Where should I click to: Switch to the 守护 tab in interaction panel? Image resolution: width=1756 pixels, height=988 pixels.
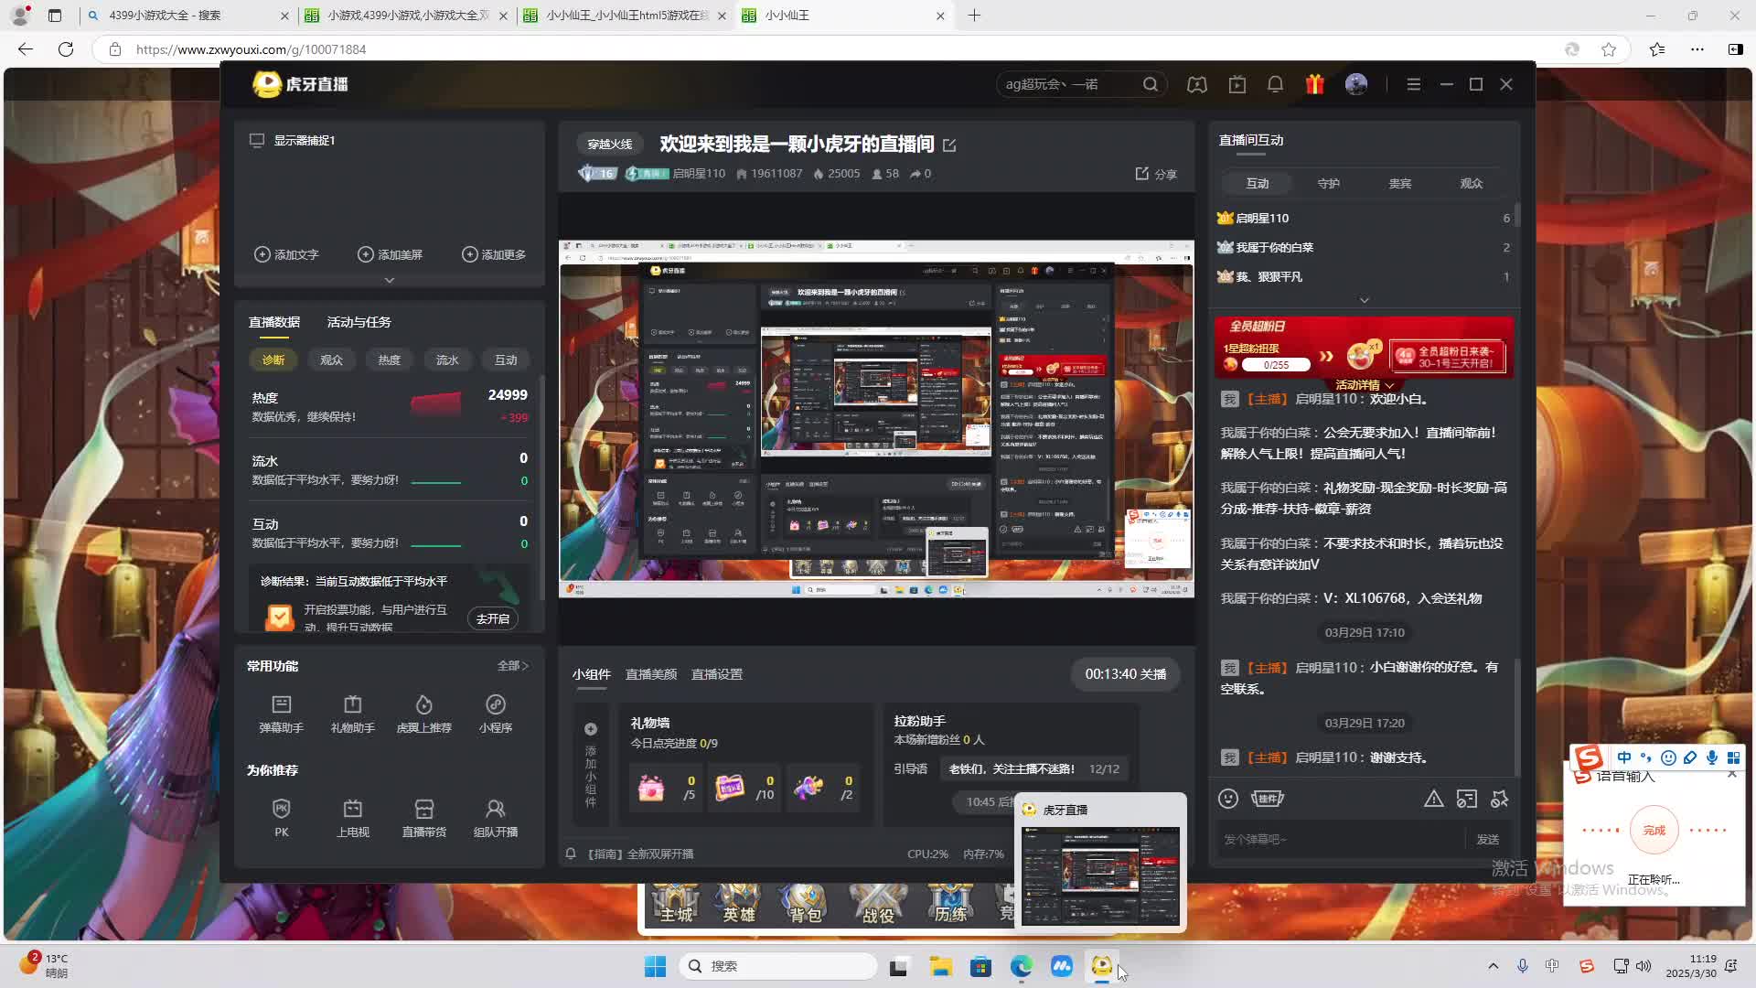[x=1329, y=183]
